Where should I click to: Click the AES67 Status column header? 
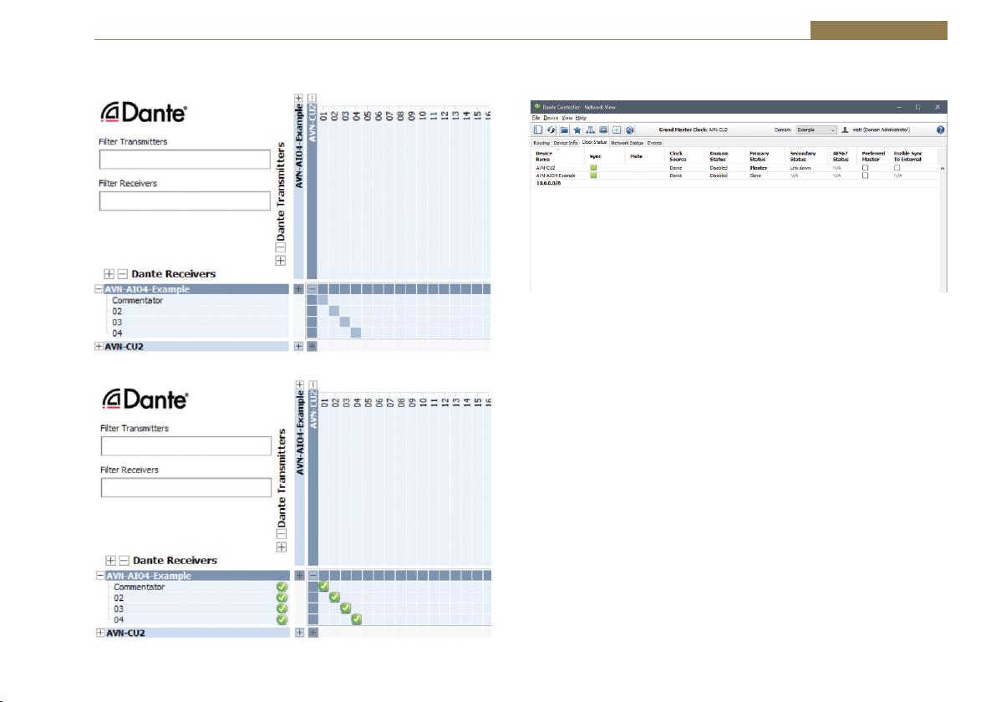[841, 156]
